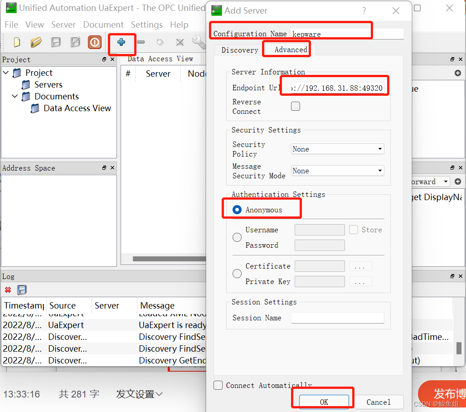Close the Add Server dialog
Image resolution: width=466 pixels, height=412 pixels.
[x=396, y=11]
